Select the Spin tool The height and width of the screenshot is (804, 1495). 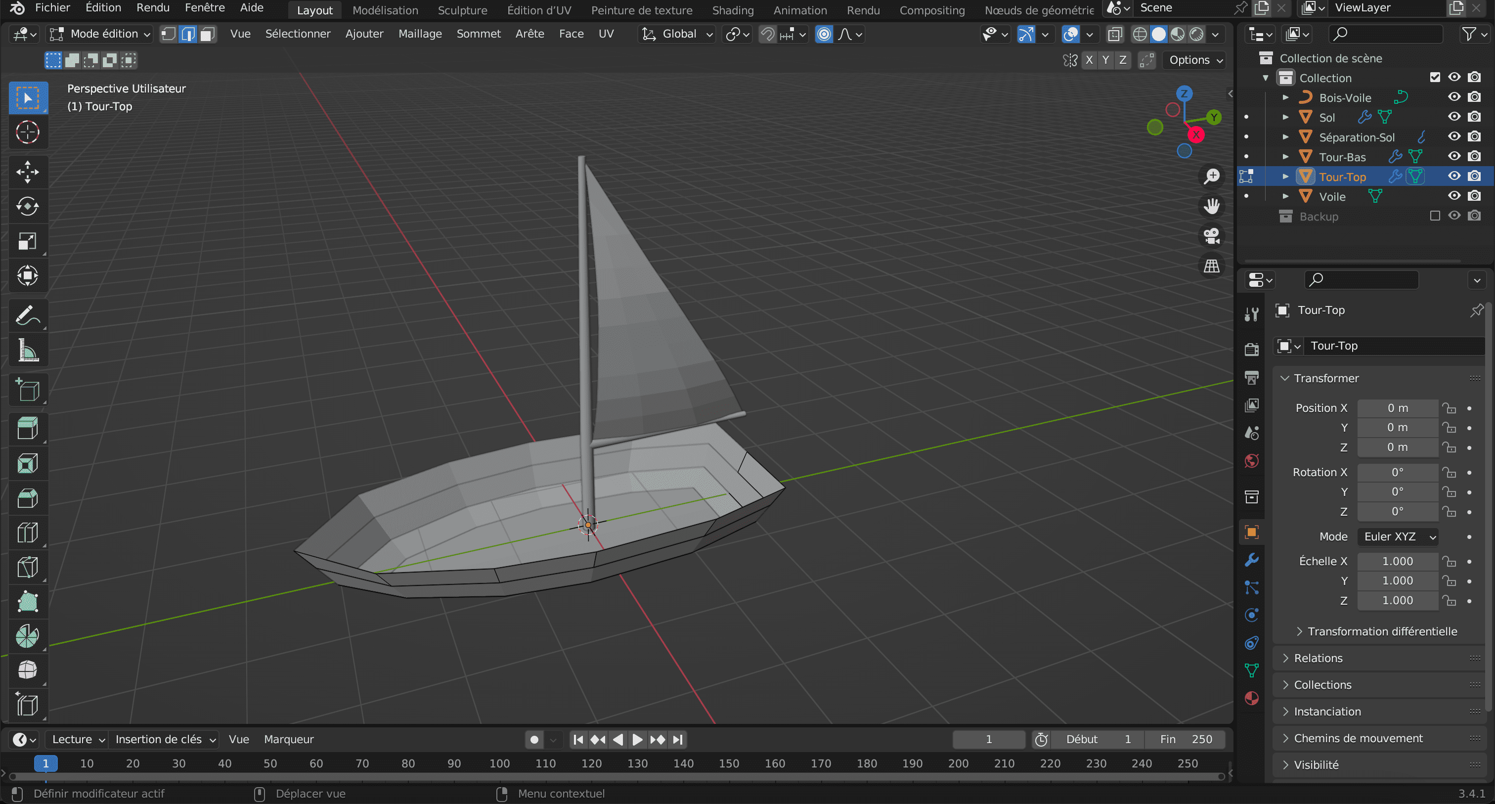(28, 636)
